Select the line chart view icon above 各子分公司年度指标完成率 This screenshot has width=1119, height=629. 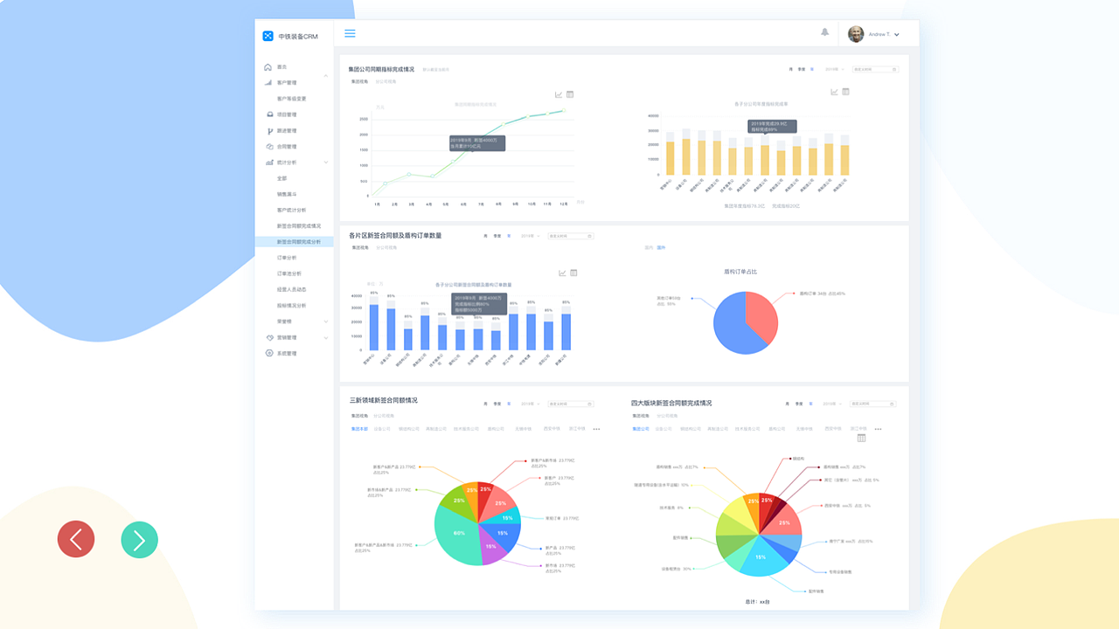[x=832, y=90]
